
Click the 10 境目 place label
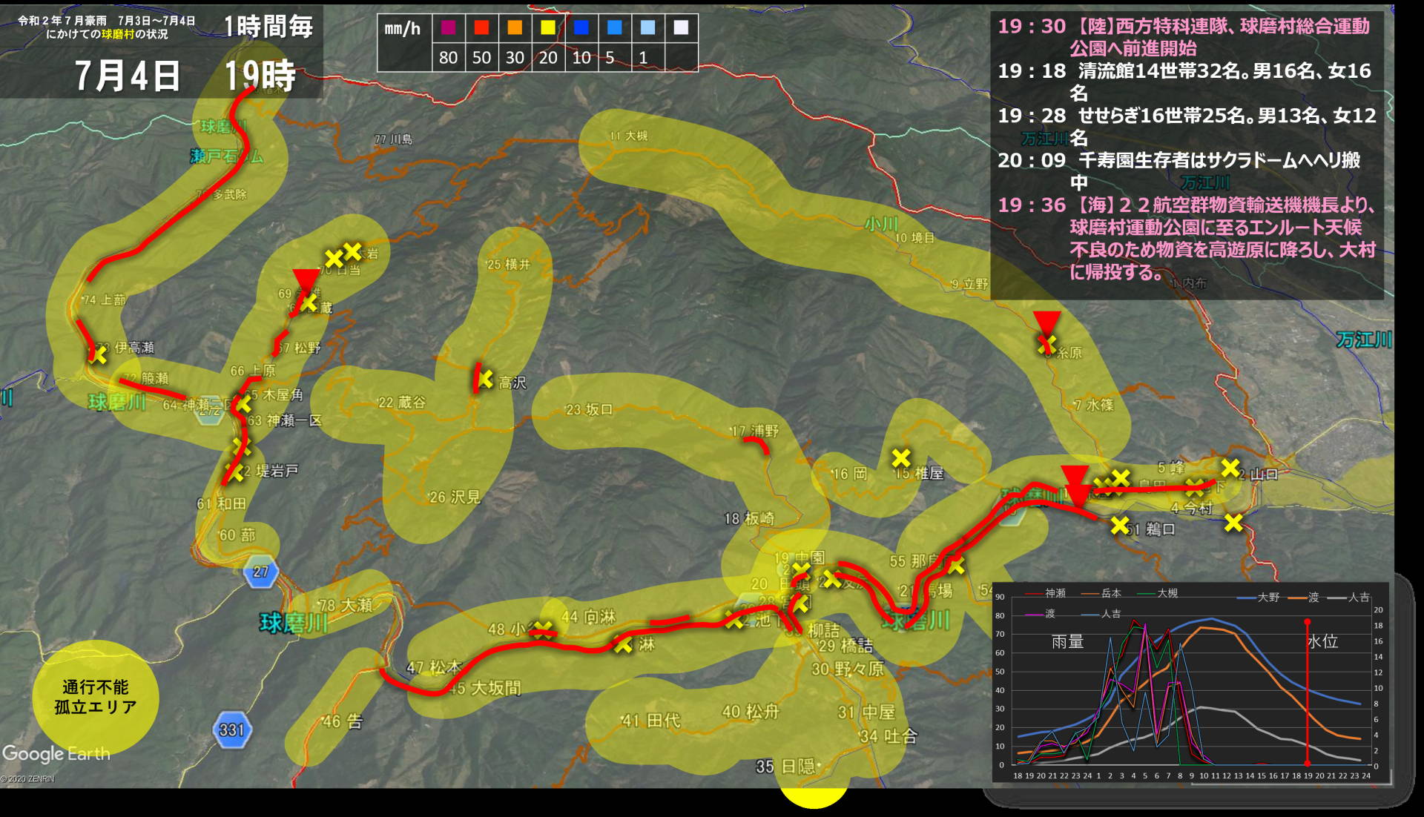point(914,238)
